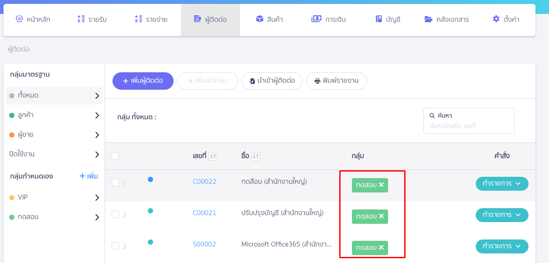Open ทำรายการ dropdown for C00022
Viewport: 549px width, 263px height.
coord(501,184)
